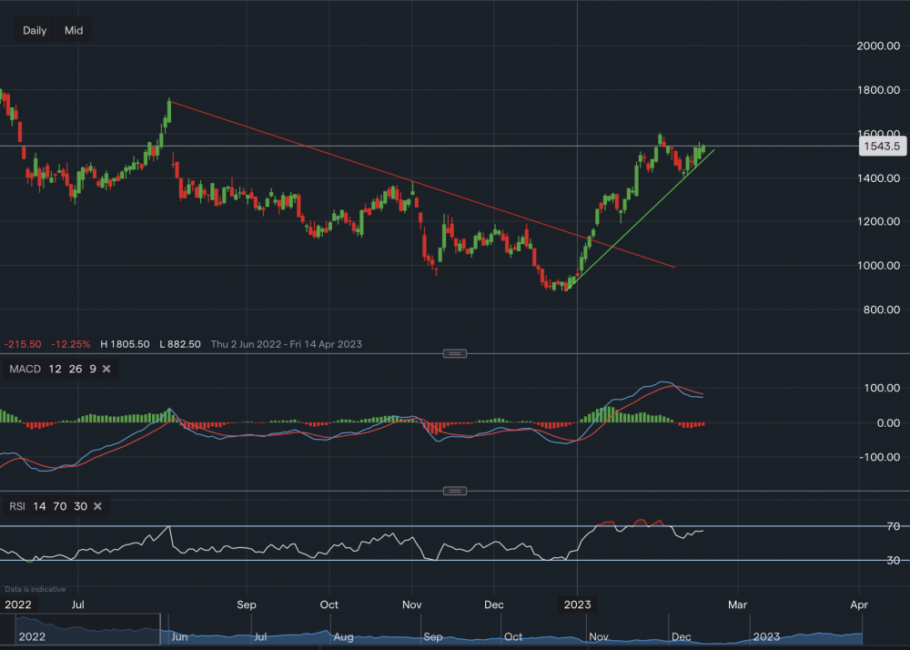Click the 2023 year marker on time axis

point(577,604)
